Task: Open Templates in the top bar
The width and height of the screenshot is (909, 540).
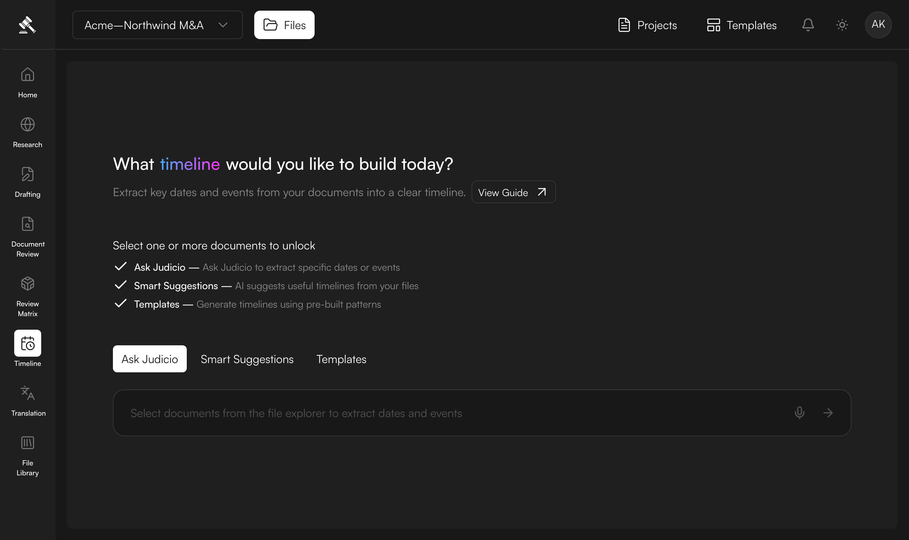Action: 741,25
